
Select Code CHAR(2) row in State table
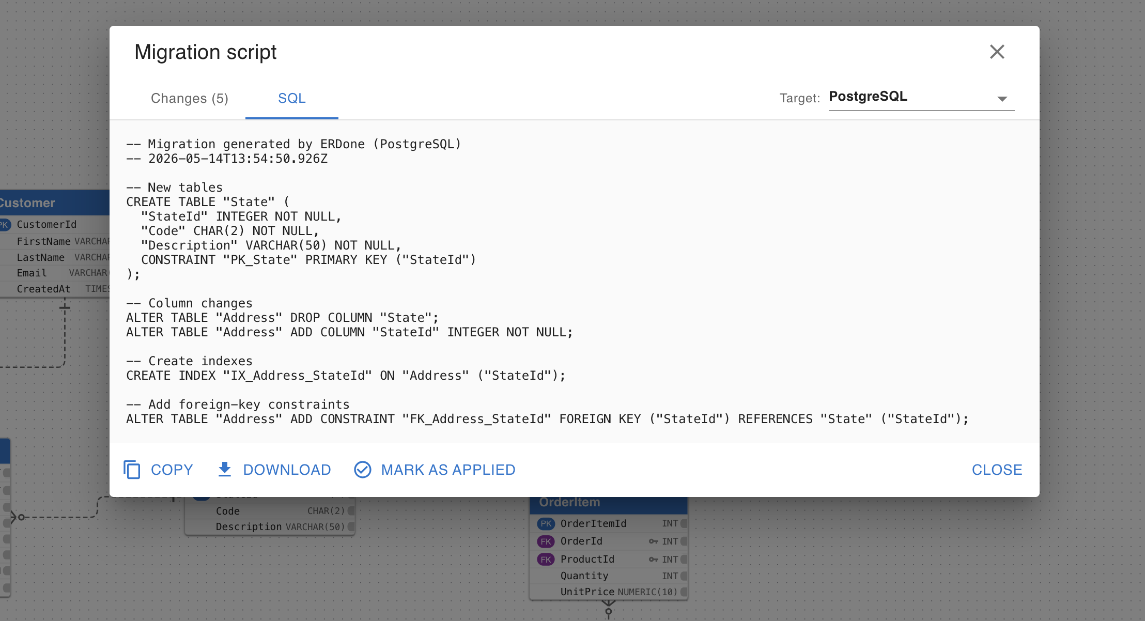tap(270, 511)
